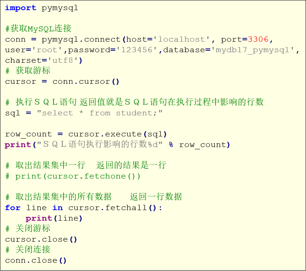Viewport: 306px width, 271px height.
Task: Click the password value '123456'
Action: click(x=136, y=50)
